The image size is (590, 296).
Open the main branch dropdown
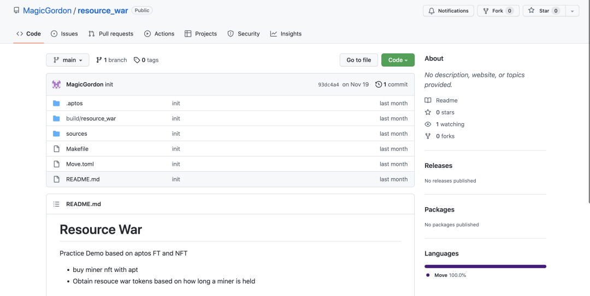(68, 60)
